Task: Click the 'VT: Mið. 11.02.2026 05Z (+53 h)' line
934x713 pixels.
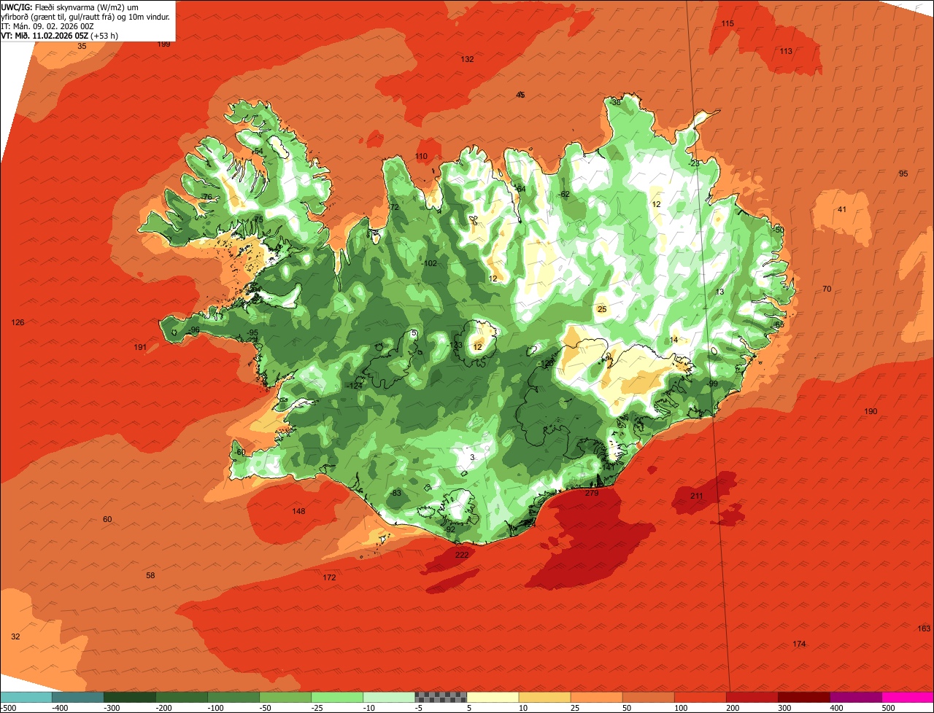Action: click(60, 35)
